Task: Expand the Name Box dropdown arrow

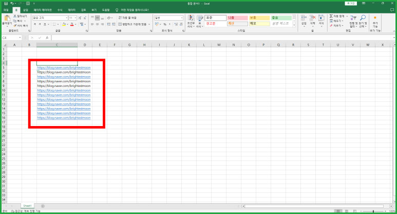Action: 20,38
